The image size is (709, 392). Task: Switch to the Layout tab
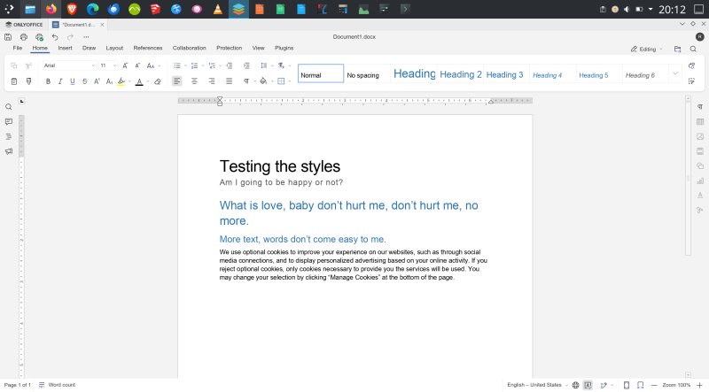[x=114, y=48]
